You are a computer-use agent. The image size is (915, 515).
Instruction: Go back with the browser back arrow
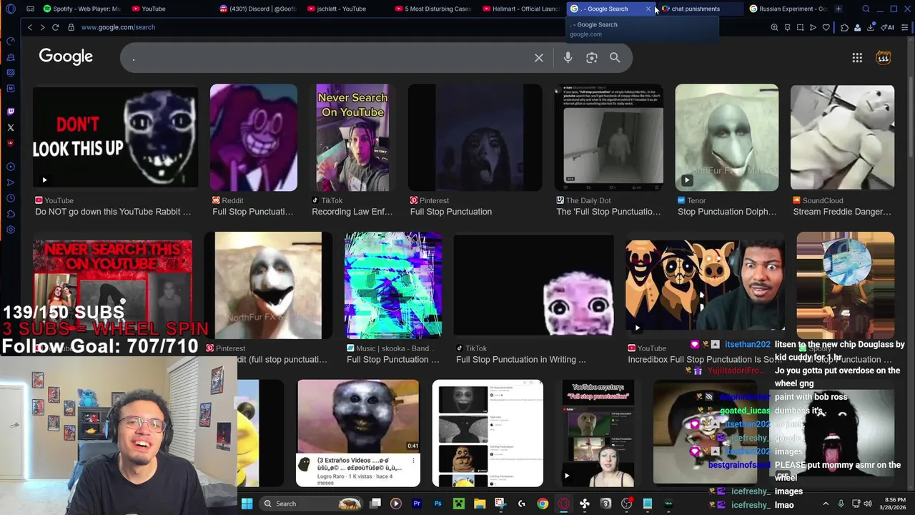29,27
